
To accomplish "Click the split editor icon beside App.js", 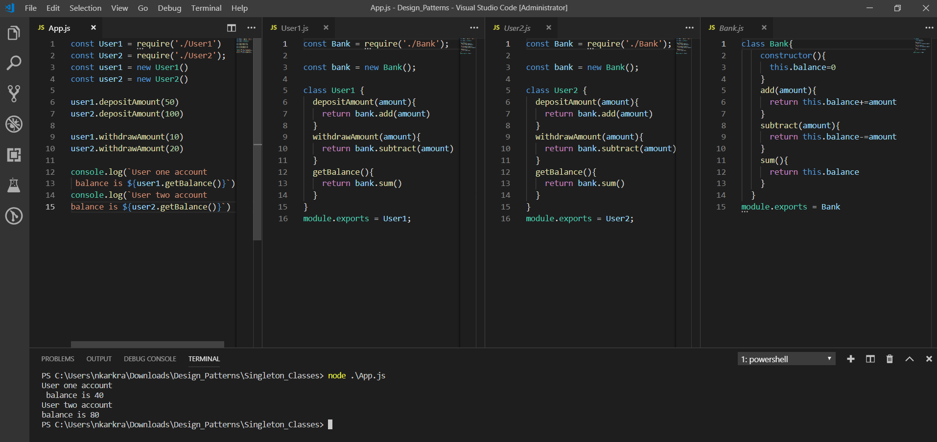I will (x=232, y=28).
